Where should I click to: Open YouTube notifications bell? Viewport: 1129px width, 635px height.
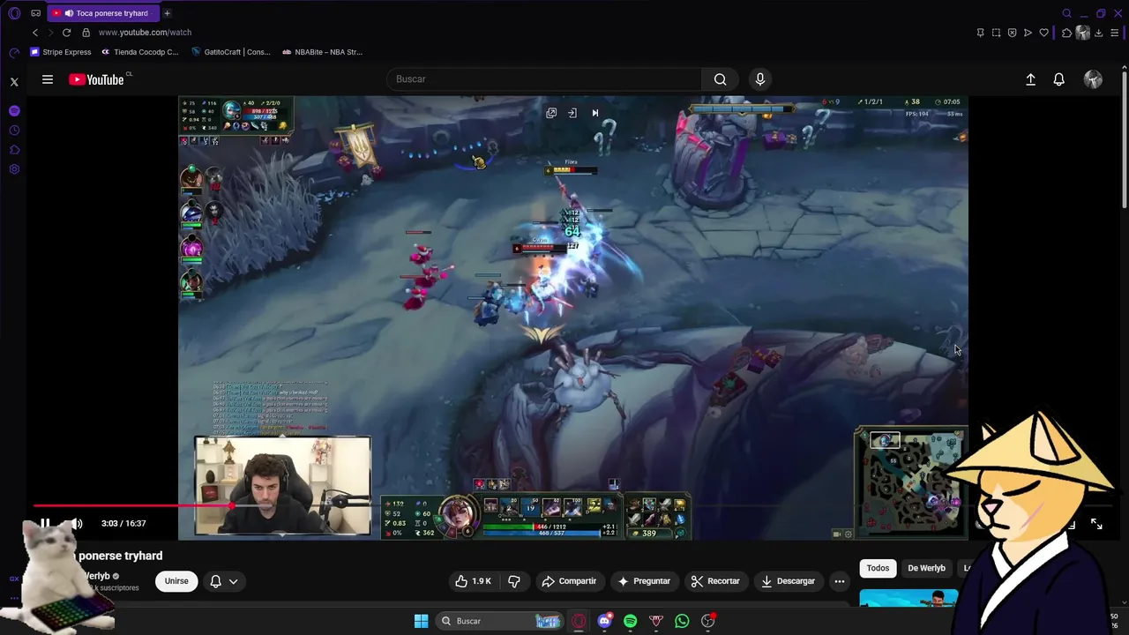[x=1059, y=79]
